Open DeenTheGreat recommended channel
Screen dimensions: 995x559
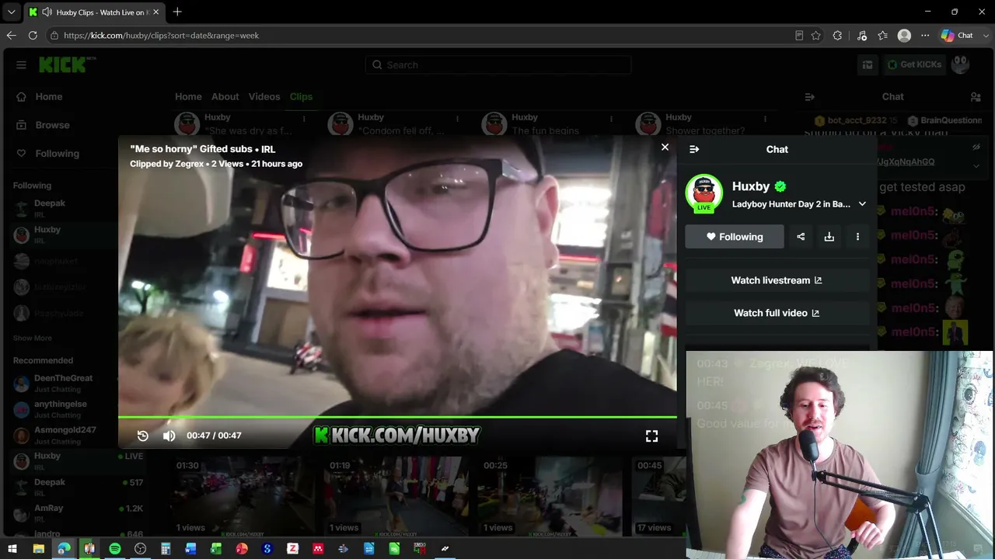point(62,383)
